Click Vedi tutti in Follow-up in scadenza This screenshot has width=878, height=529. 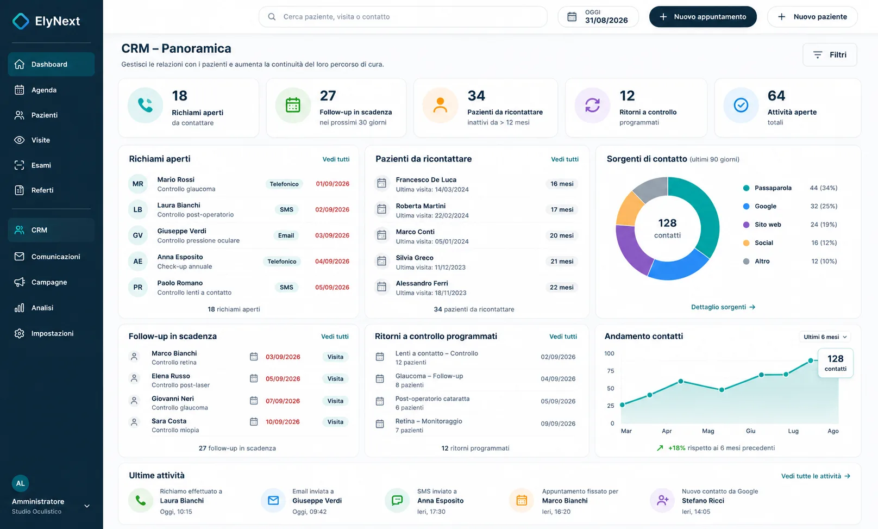coord(335,337)
